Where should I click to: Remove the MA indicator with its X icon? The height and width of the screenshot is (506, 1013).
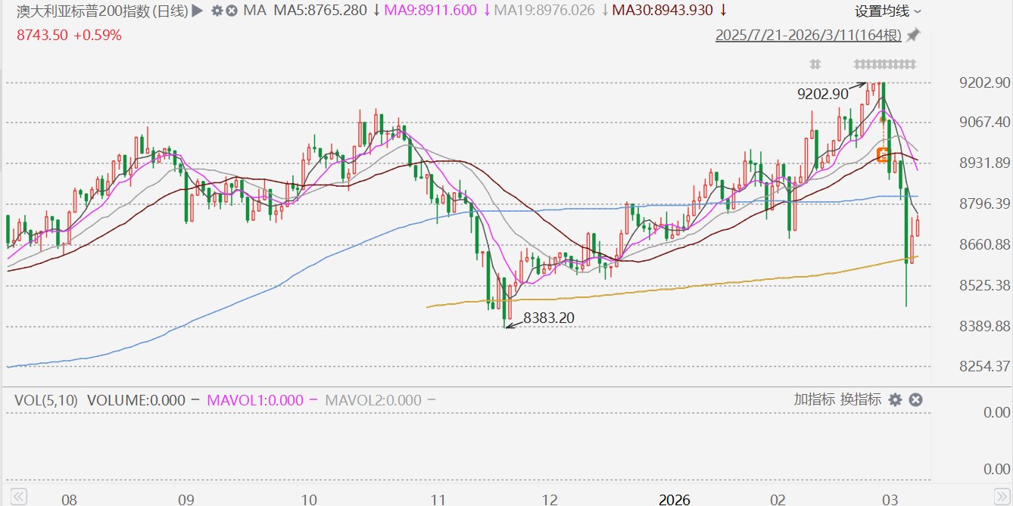tap(232, 11)
